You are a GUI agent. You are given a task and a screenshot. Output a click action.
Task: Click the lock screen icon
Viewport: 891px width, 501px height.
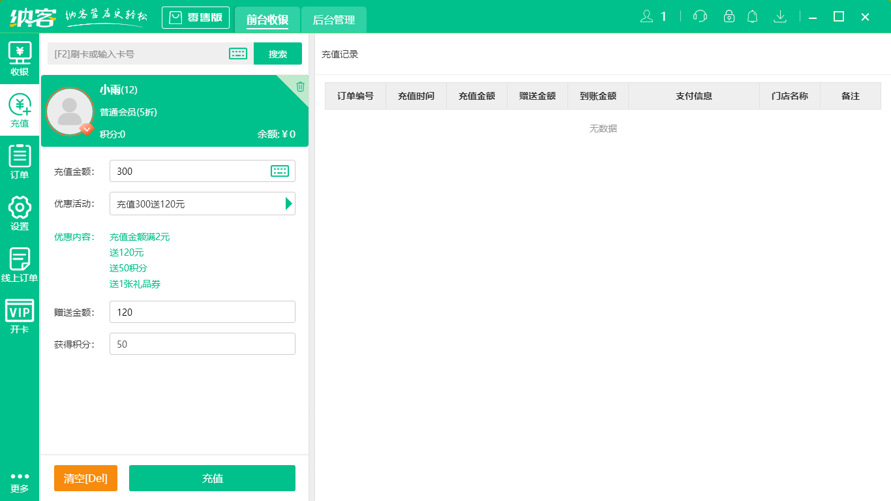tap(729, 16)
